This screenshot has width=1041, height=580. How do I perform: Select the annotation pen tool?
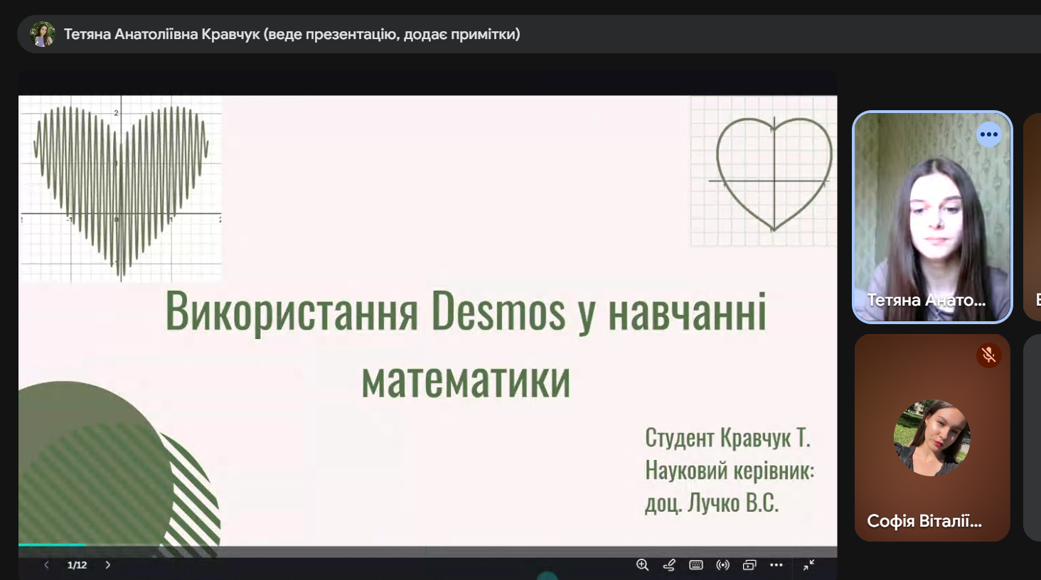[x=669, y=565]
